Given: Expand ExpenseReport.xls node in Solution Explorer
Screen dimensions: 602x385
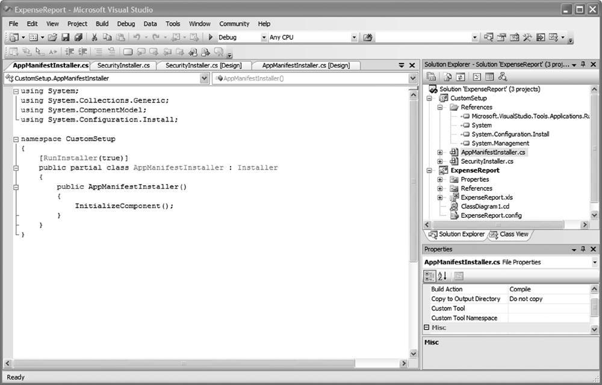Looking at the screenshot, I should (440, 197).
